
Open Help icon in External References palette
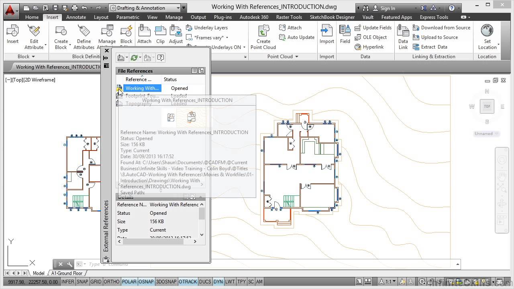coord(161,58)
